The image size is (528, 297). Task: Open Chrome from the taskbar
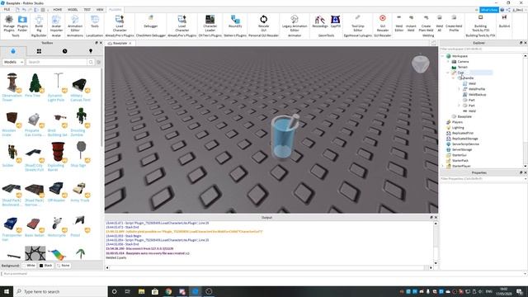[168, 291]
